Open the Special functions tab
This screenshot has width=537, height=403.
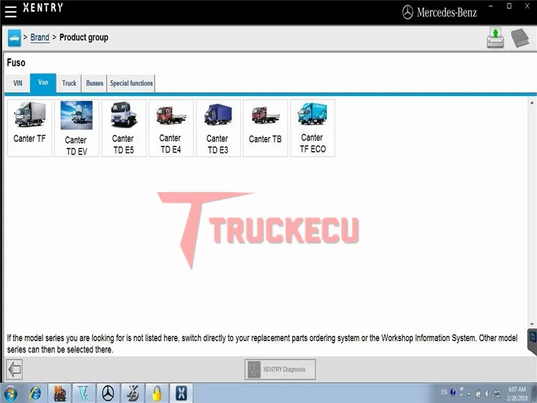pyautogui.click(x=132, y=83)
